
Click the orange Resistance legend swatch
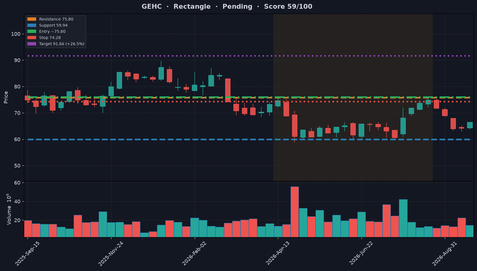(32, 19)
